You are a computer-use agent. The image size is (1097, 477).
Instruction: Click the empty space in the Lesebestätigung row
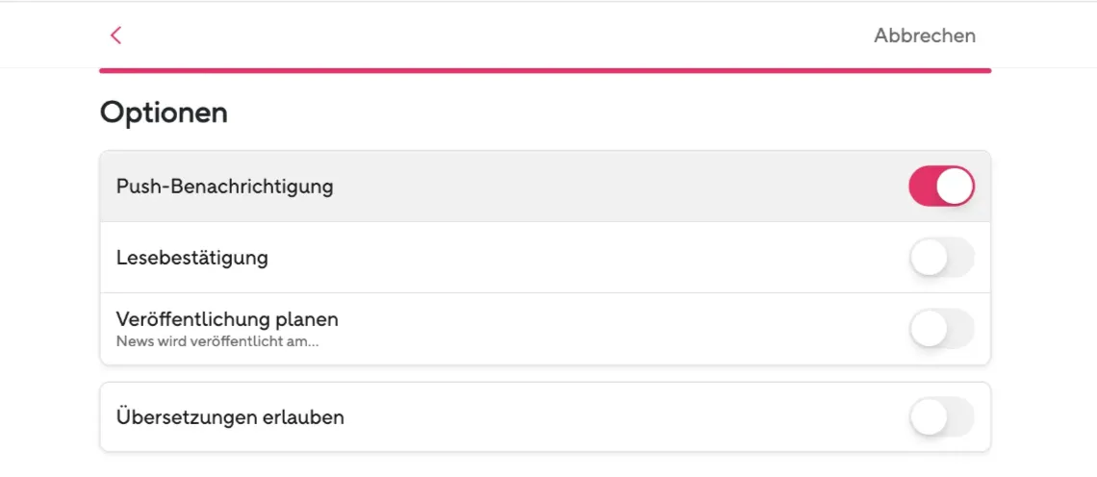588,258
